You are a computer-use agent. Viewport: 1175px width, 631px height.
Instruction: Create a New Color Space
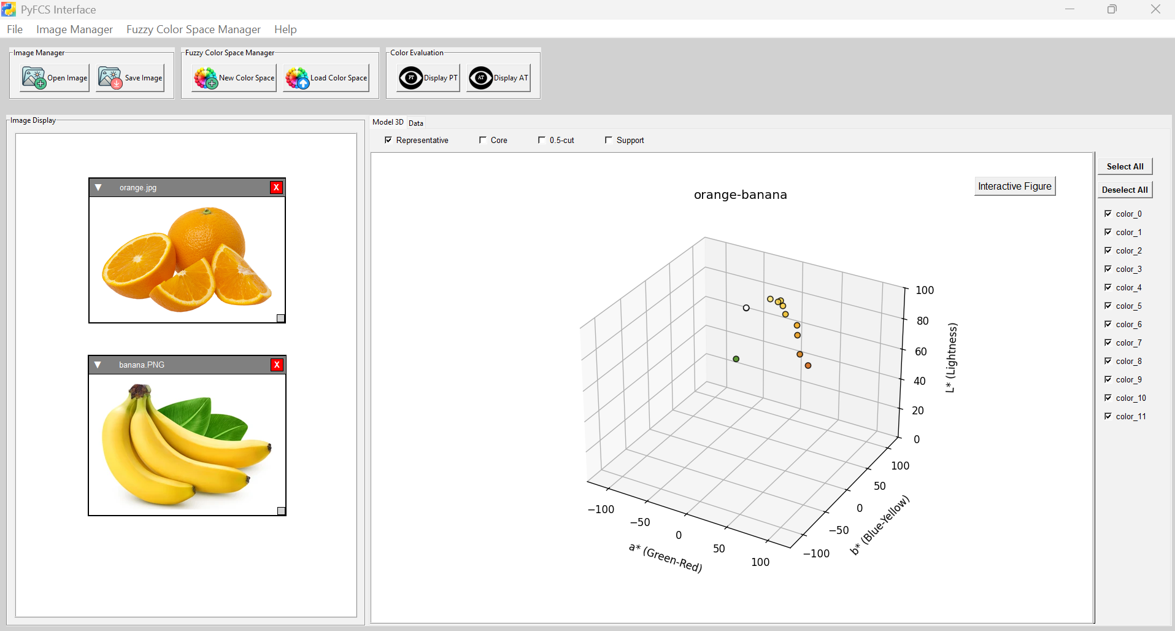pos(234,78)
